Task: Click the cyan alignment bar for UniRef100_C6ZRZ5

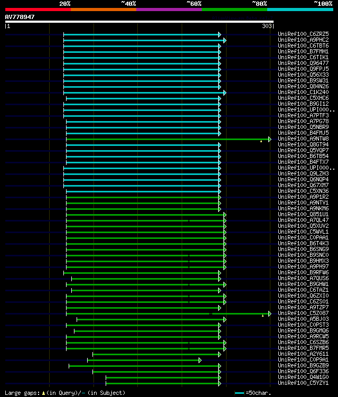Action: (141, 35)
